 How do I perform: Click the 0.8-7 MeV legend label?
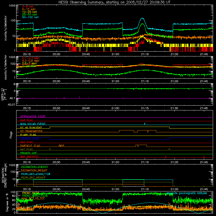(29, 63)
